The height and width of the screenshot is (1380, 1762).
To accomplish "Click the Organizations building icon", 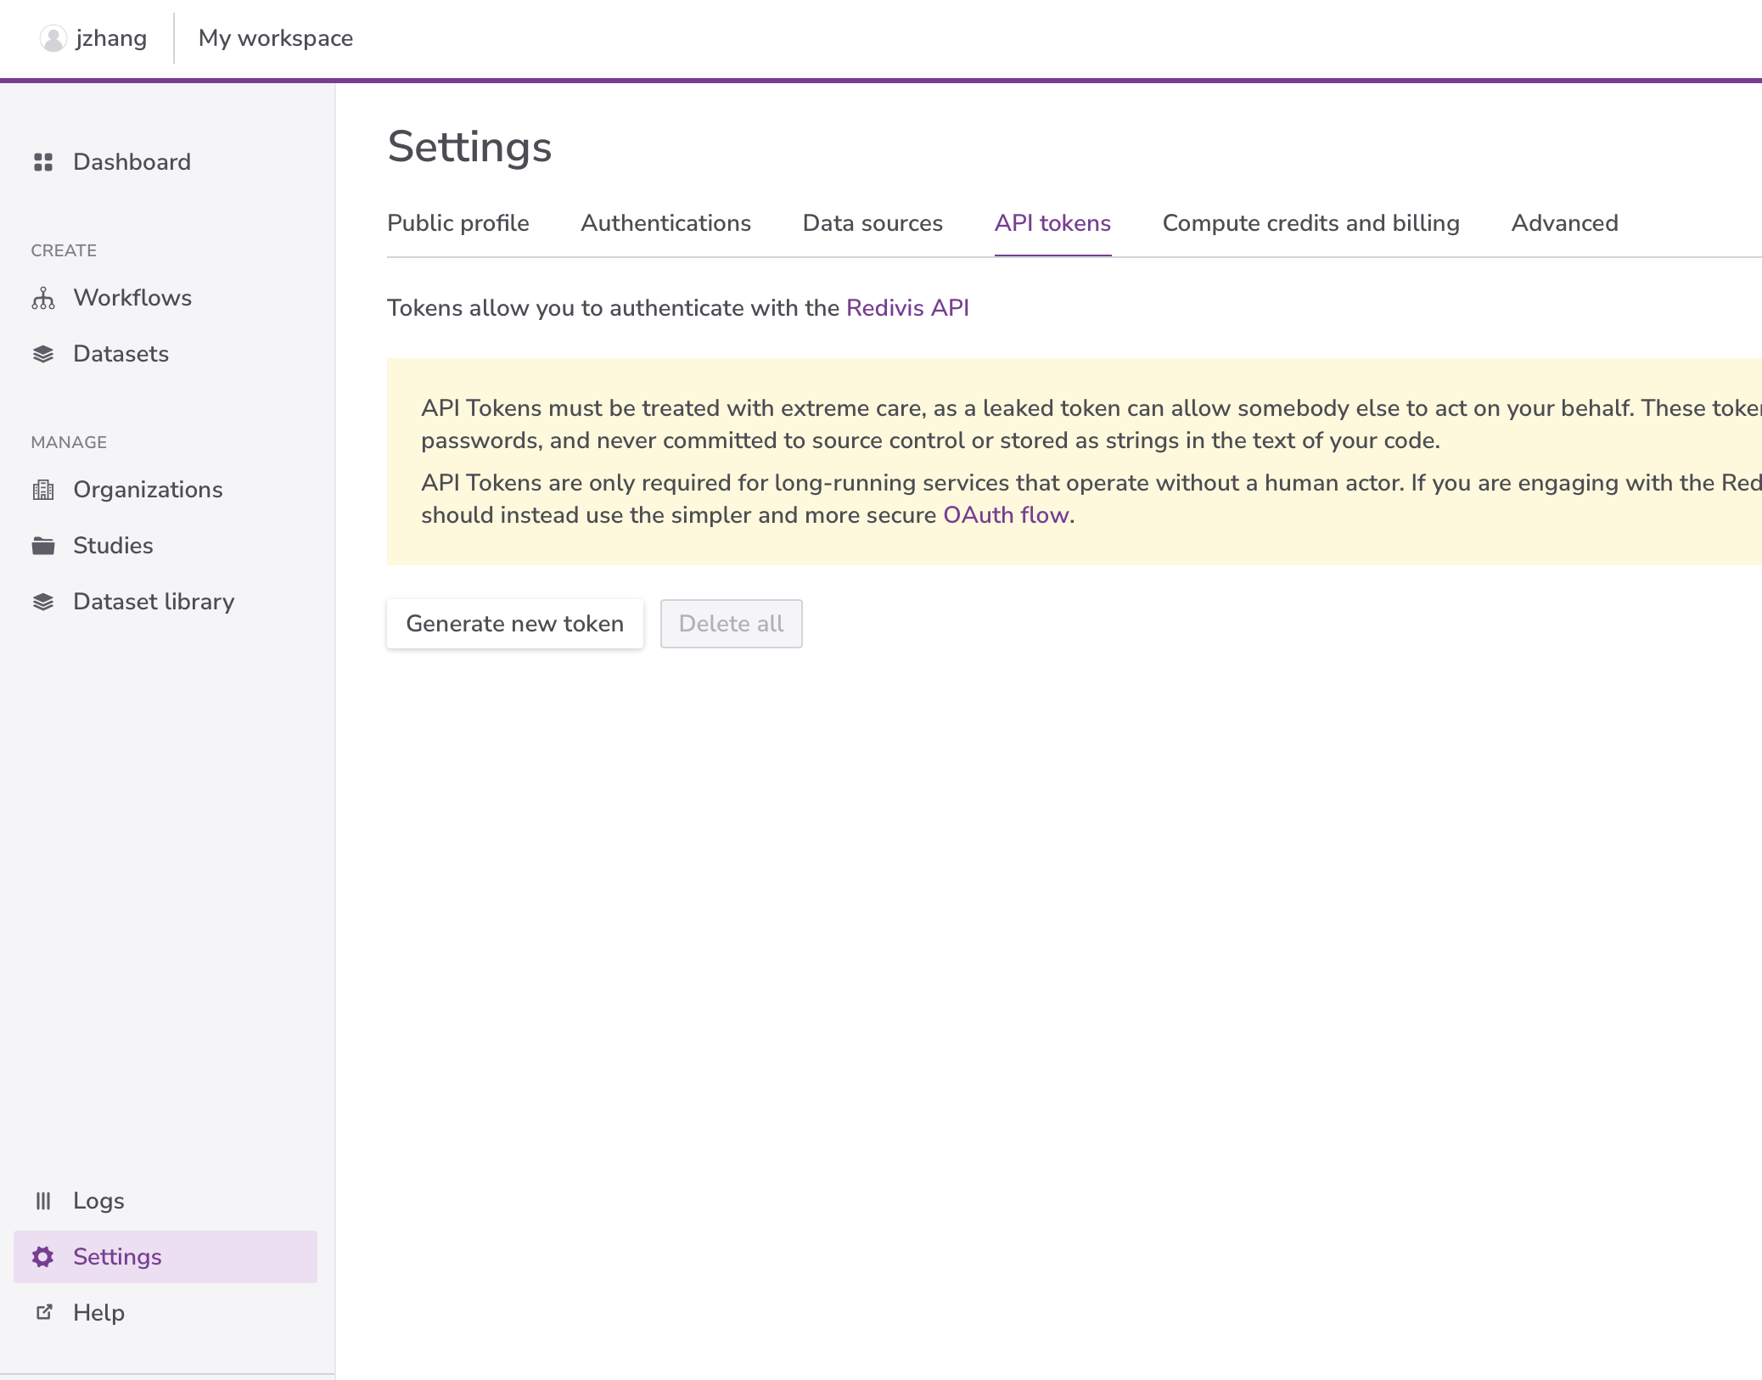I will point(43,490).
